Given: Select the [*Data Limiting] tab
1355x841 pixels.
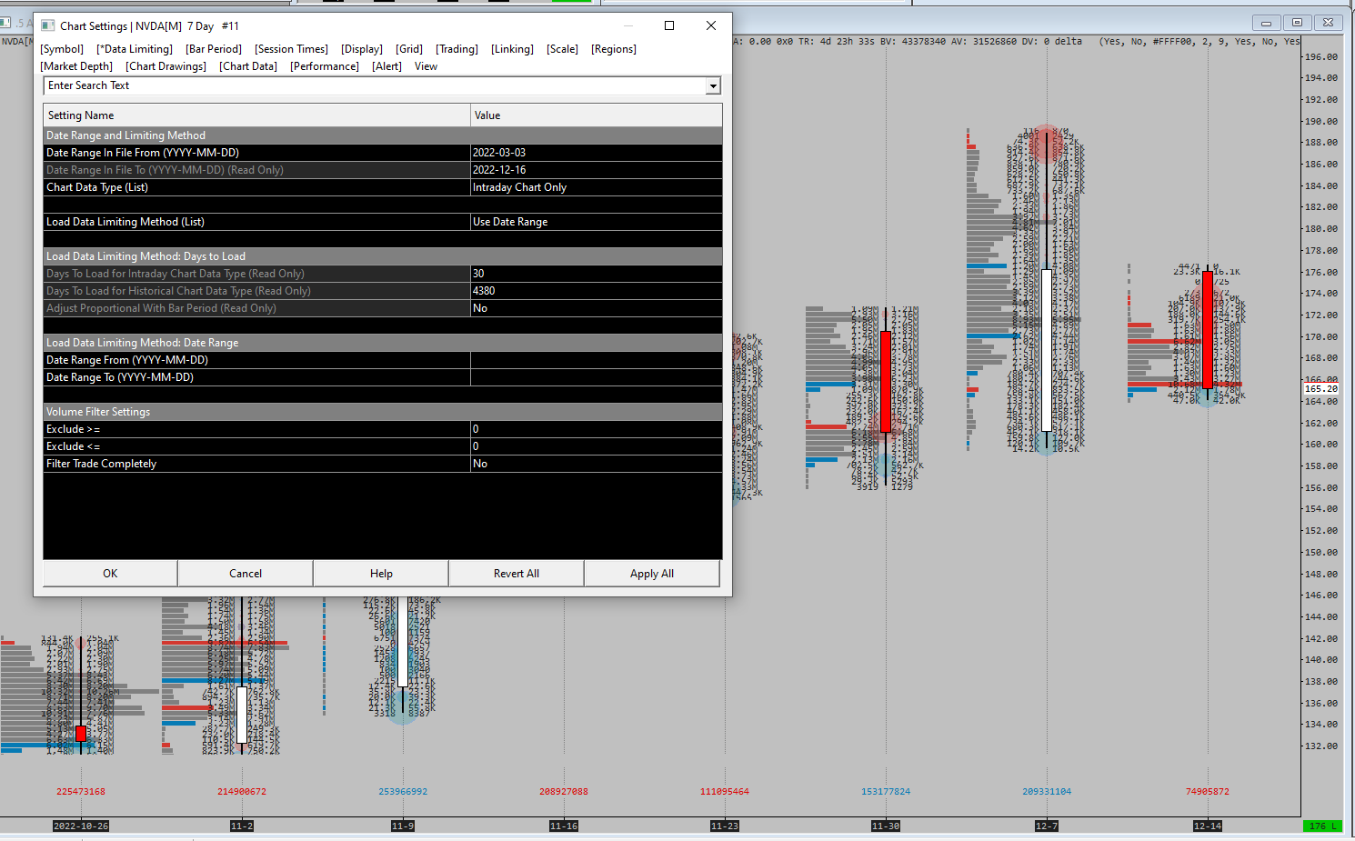Looking at the screenshot, I should [135, 49].
